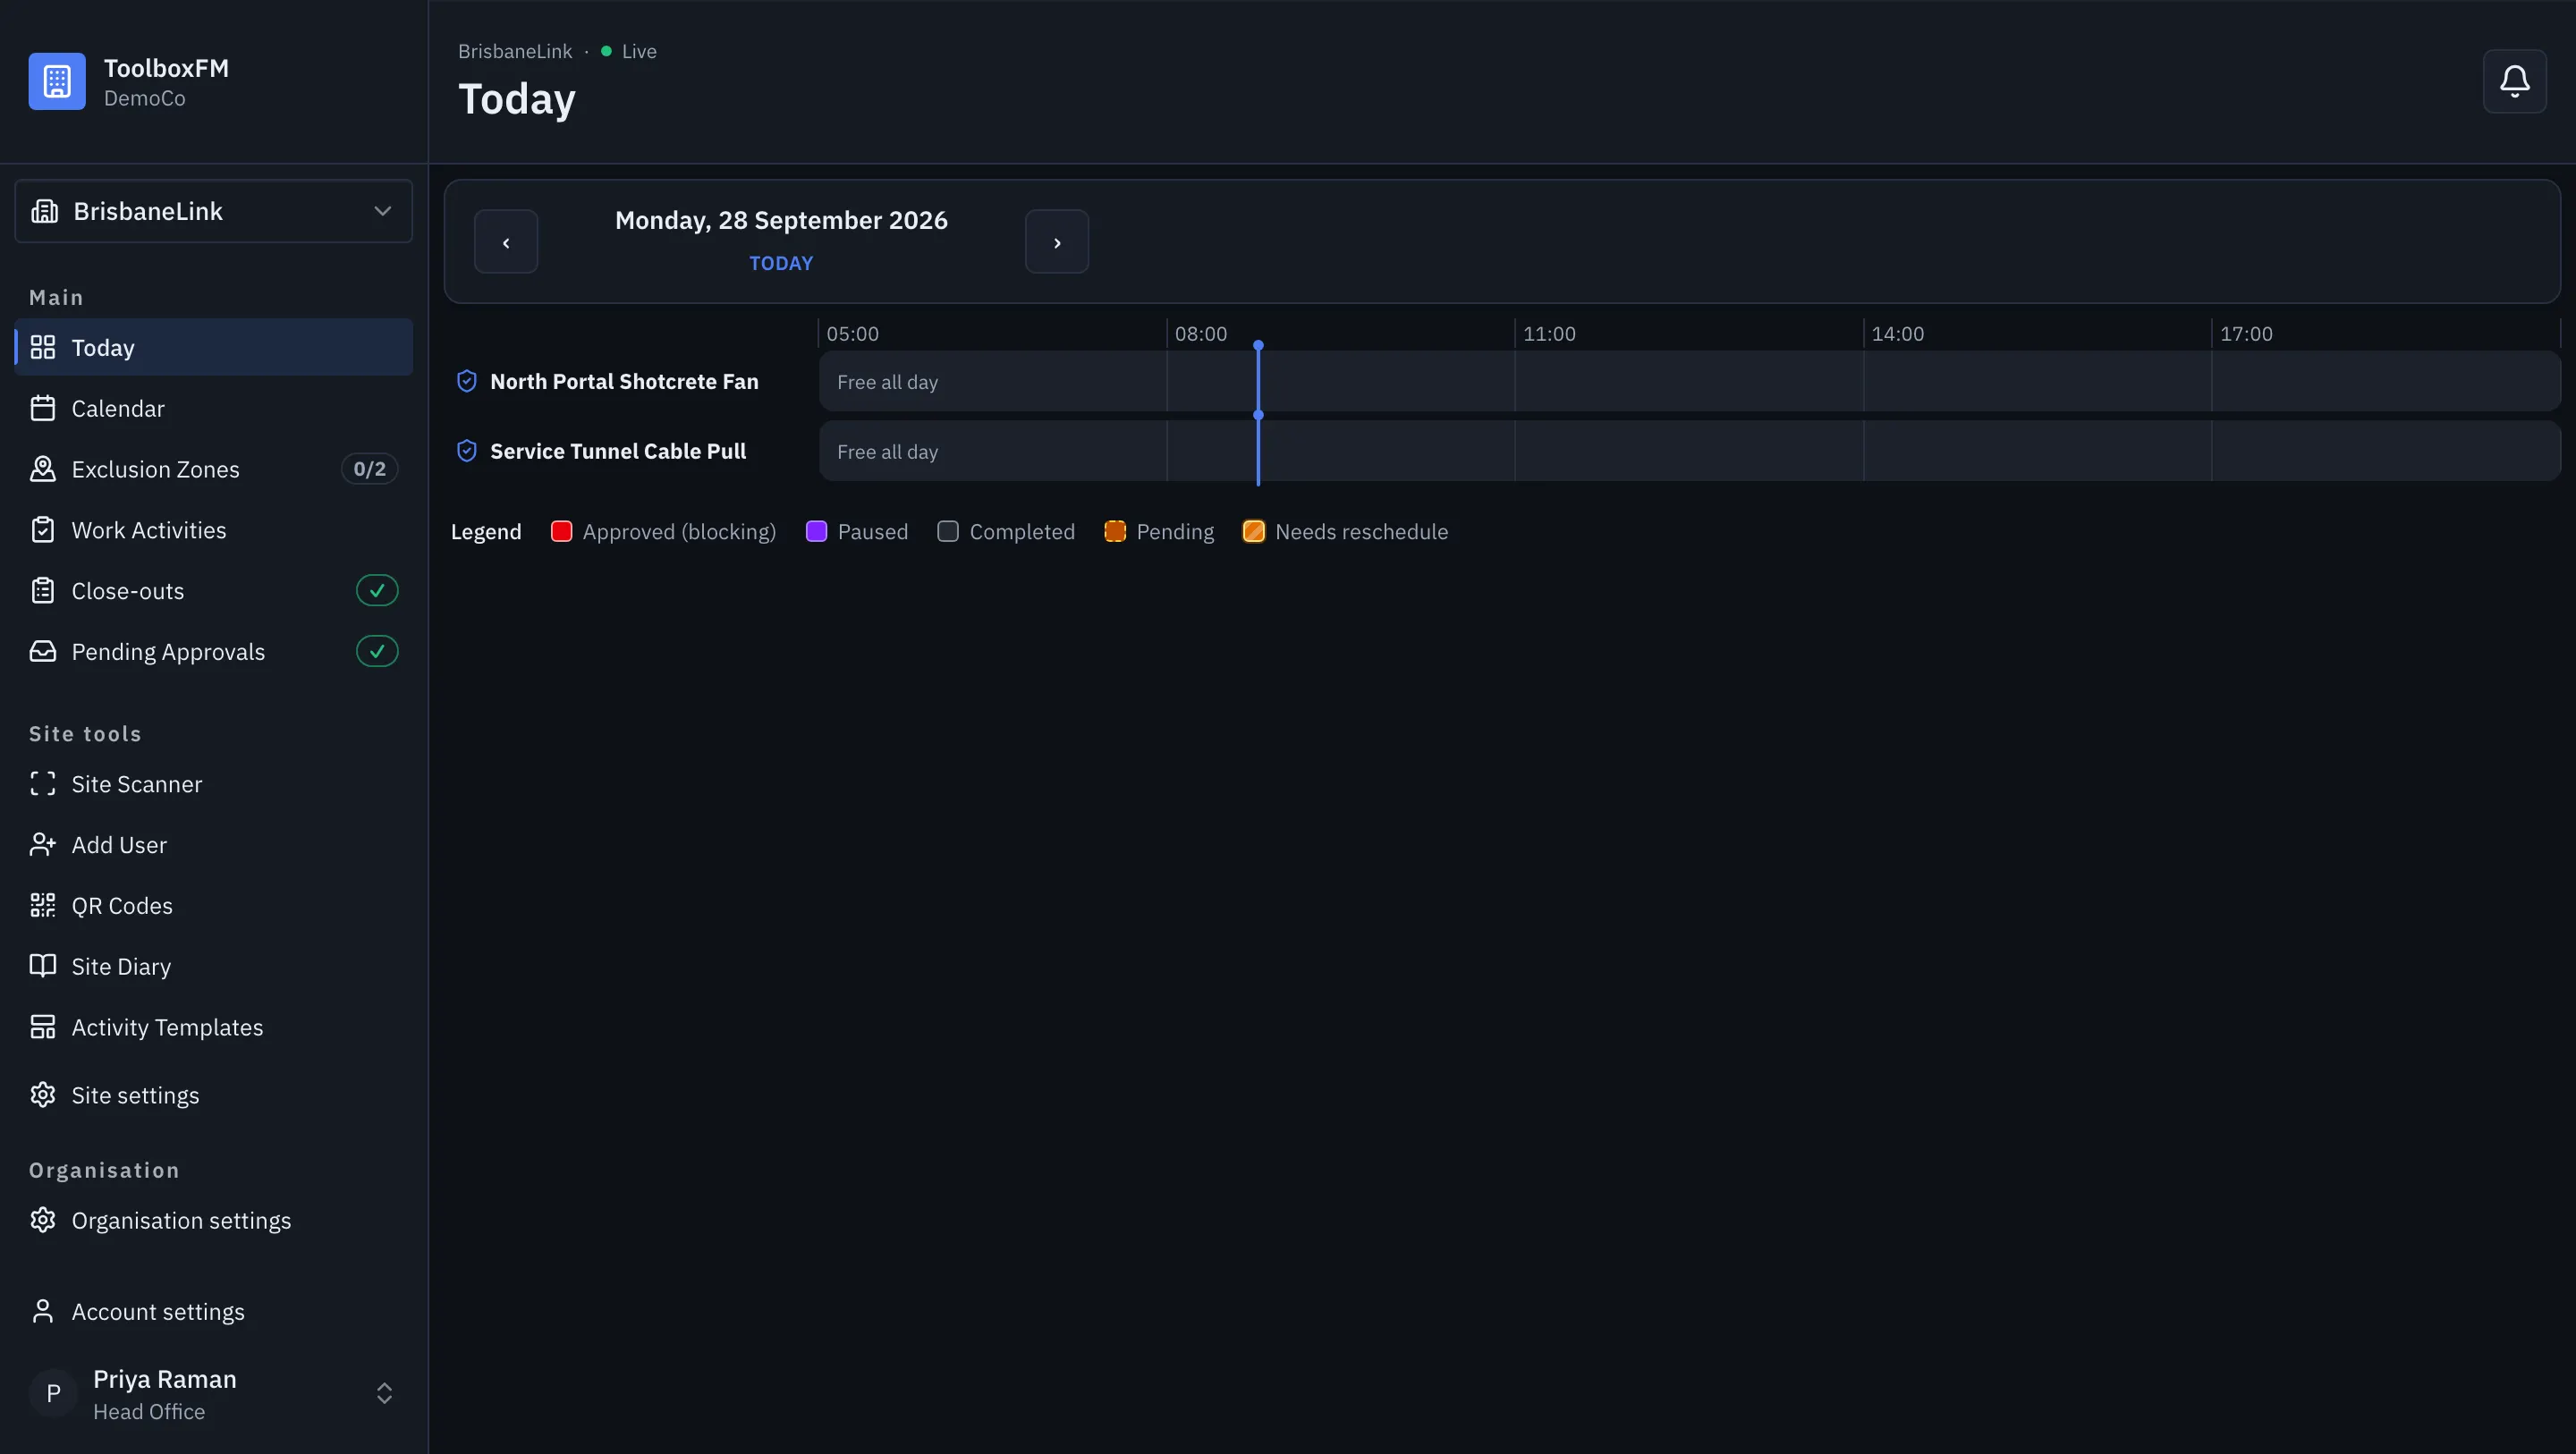2576x1454 pixels.
Task: Click the orange Pending legend swatch
Action: [x=1115, y=531]
